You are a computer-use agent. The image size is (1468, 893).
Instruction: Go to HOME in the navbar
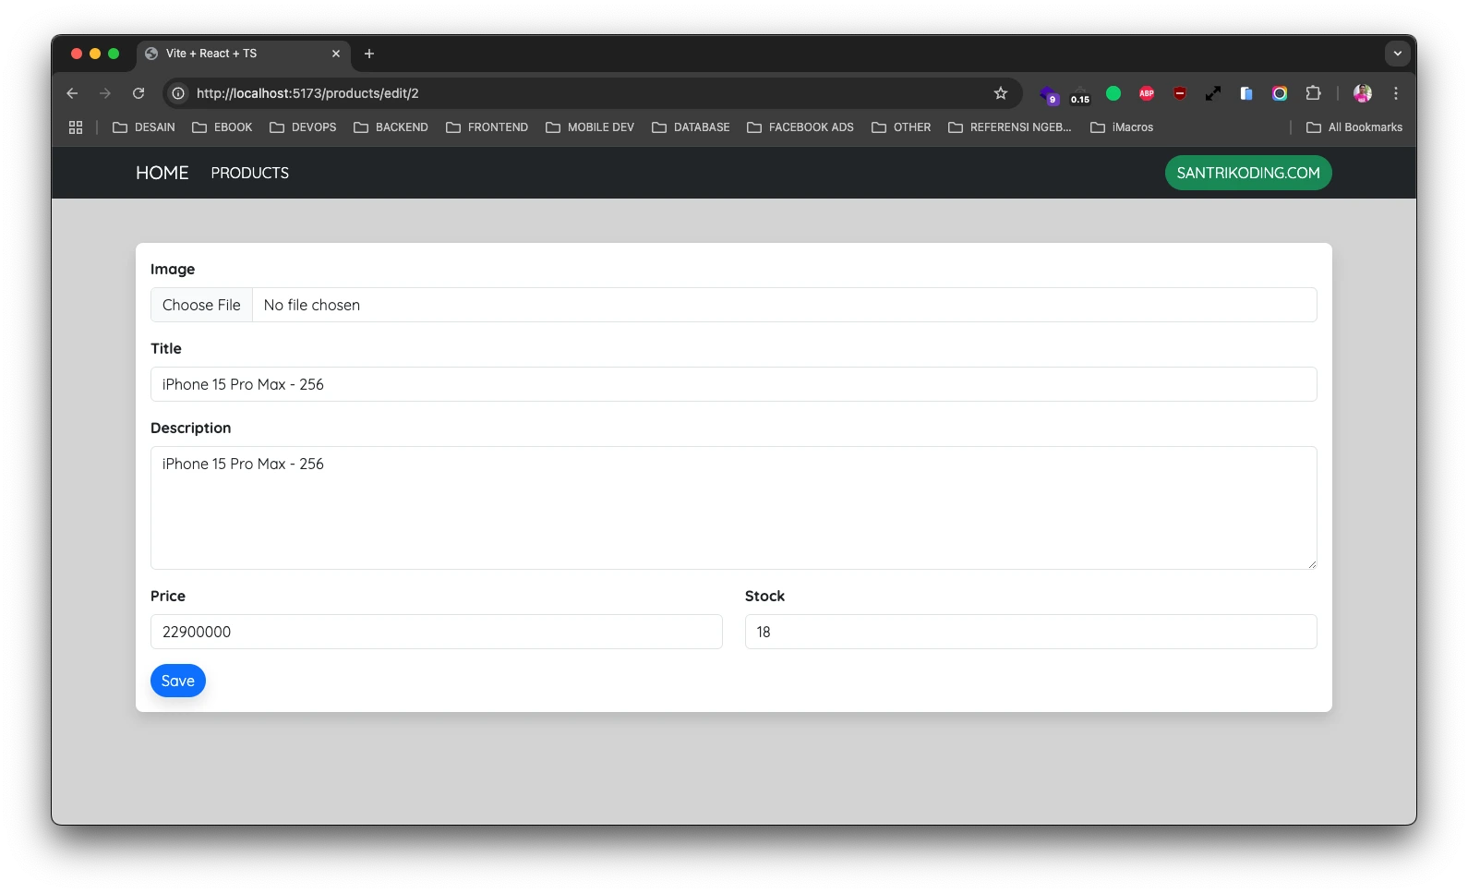point(162,173)
